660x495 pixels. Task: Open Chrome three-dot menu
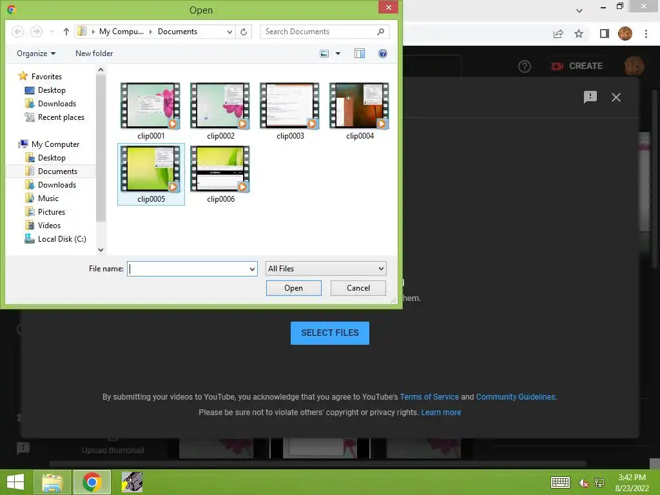[x=646, y=34]
